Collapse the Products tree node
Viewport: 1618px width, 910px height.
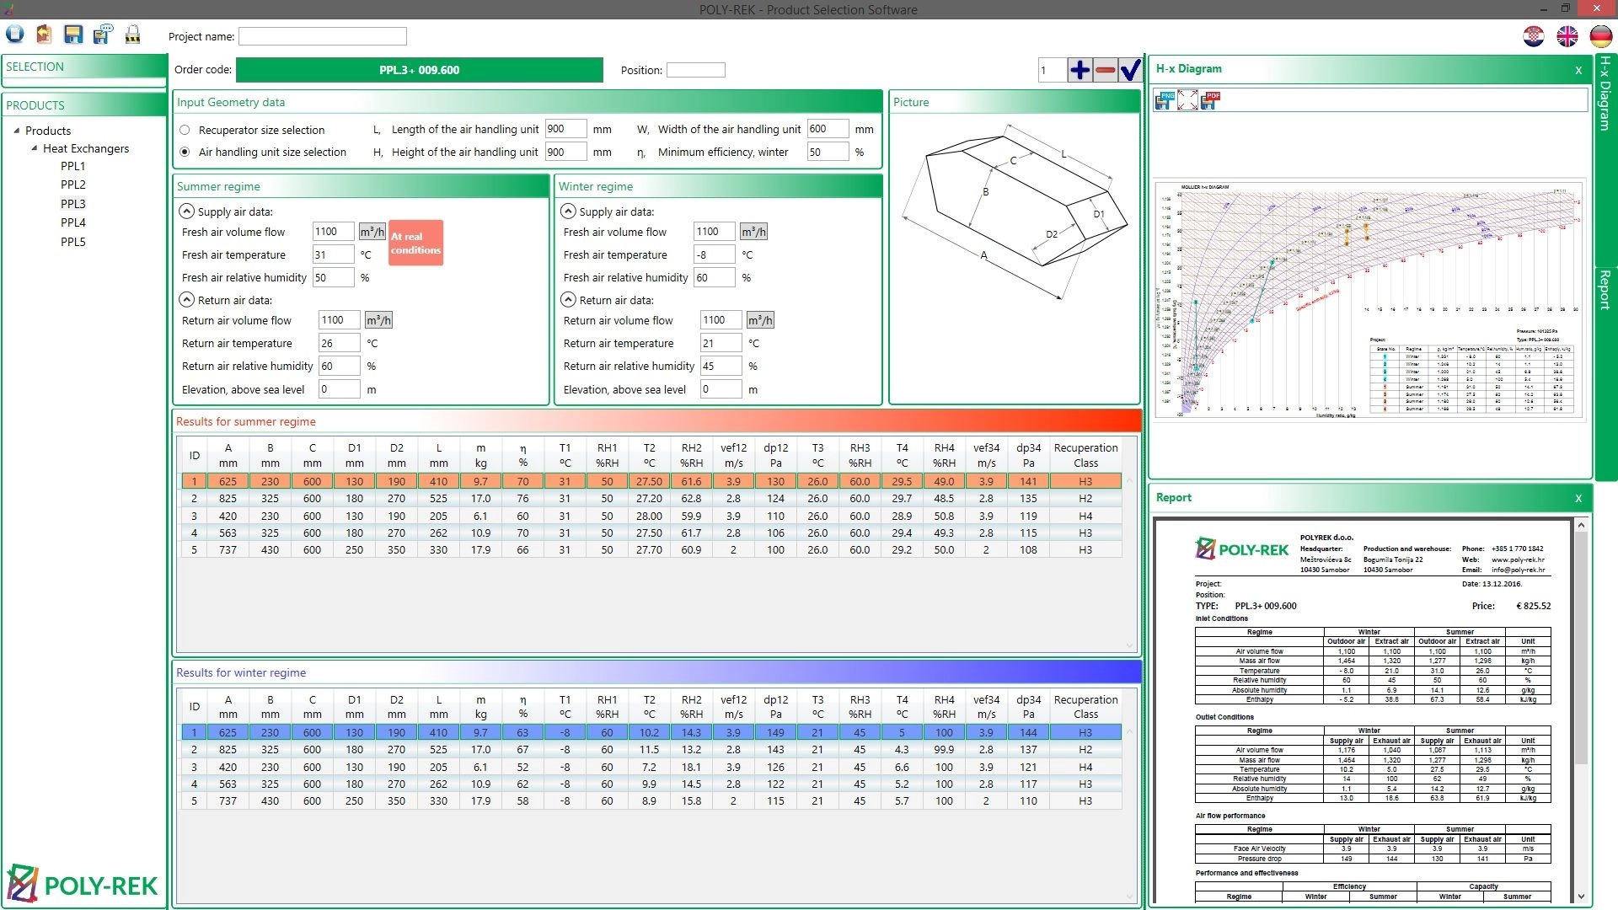16,131
